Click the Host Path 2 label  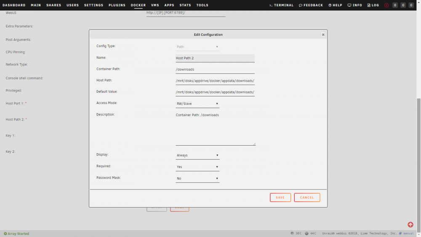pos(16,120)
